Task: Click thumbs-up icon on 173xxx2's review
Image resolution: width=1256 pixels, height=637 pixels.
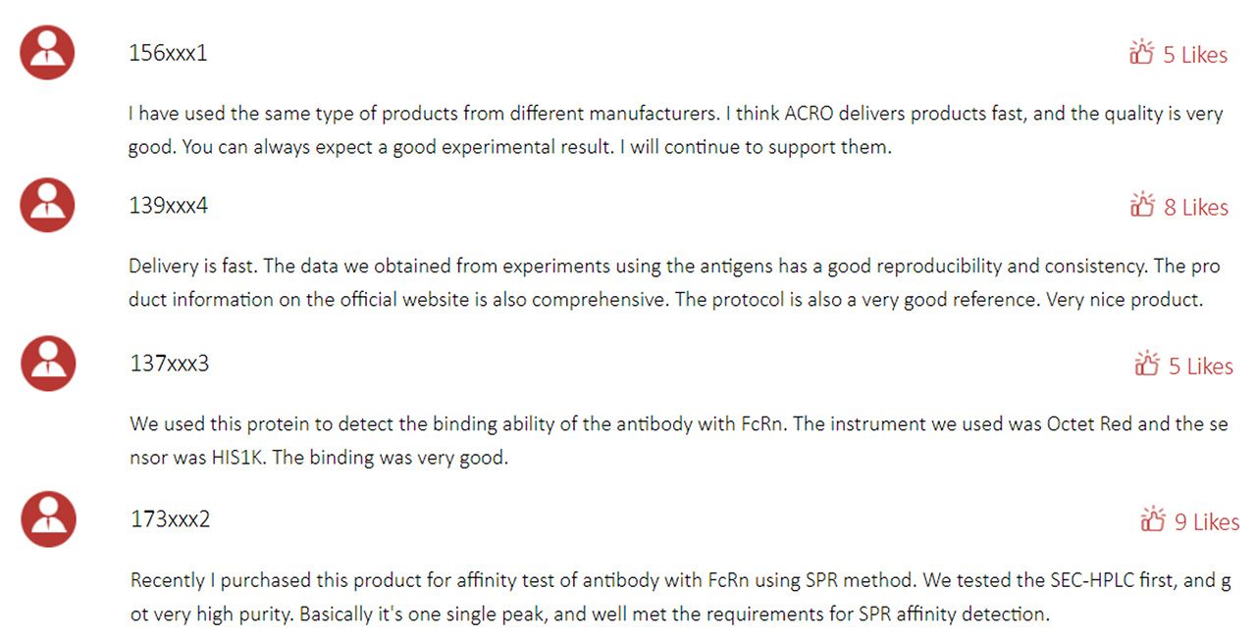Action: [x=1153, y=520]
